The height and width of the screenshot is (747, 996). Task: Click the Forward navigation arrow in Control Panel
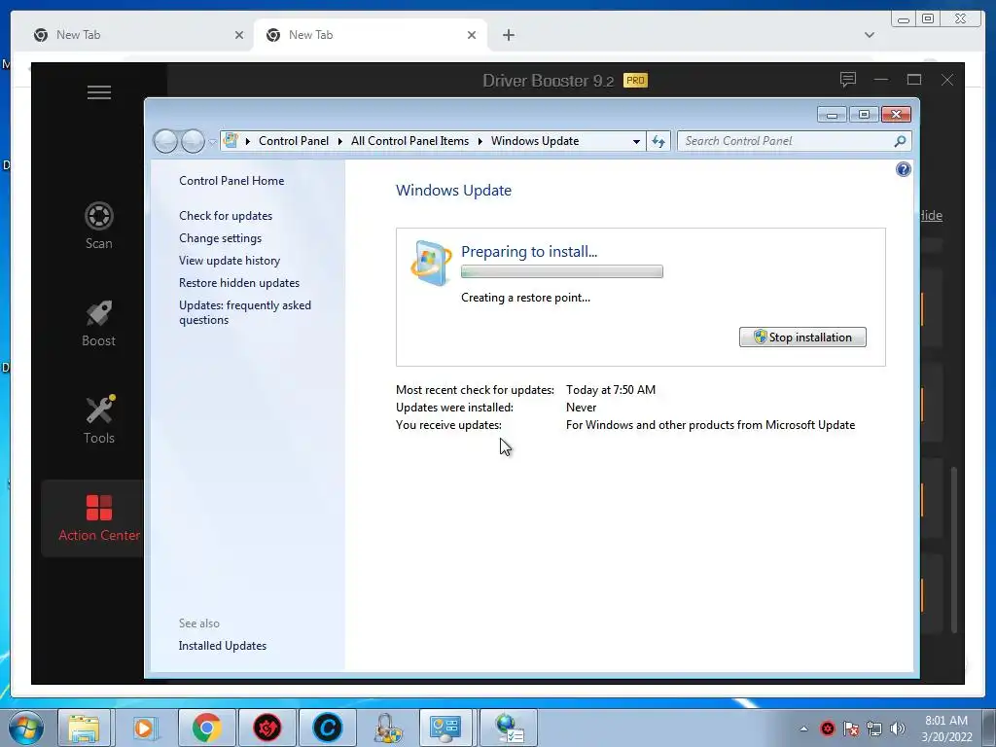193,141
